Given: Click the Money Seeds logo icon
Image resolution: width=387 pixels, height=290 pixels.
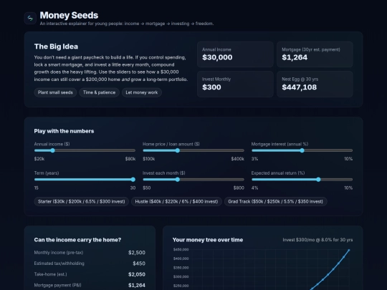Looking at the screenshot, I should pyautogui.click(x=30, y=18).
